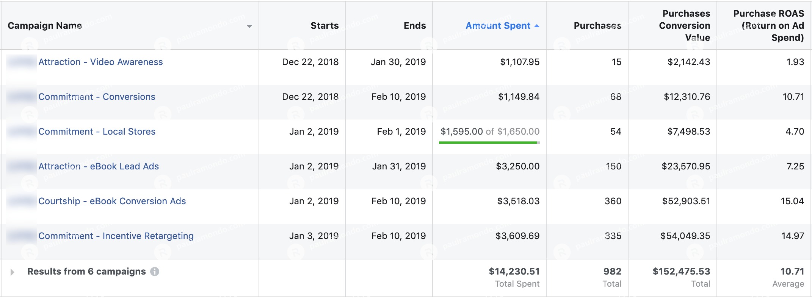This screenshot has width=812, height=298.
Task: Open the Campaign Name column dropdown arrow
Action: pos(249,26)
